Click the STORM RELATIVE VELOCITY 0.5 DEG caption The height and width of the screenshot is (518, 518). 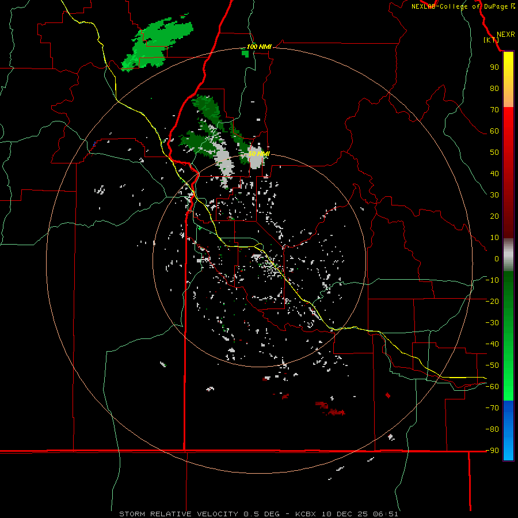tap(199, 514)
